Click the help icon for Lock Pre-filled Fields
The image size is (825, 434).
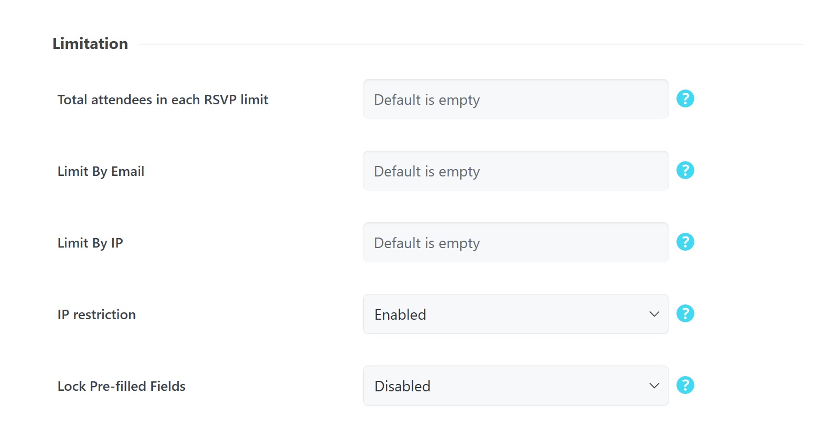pyautogui.click(x=685, y=385)
